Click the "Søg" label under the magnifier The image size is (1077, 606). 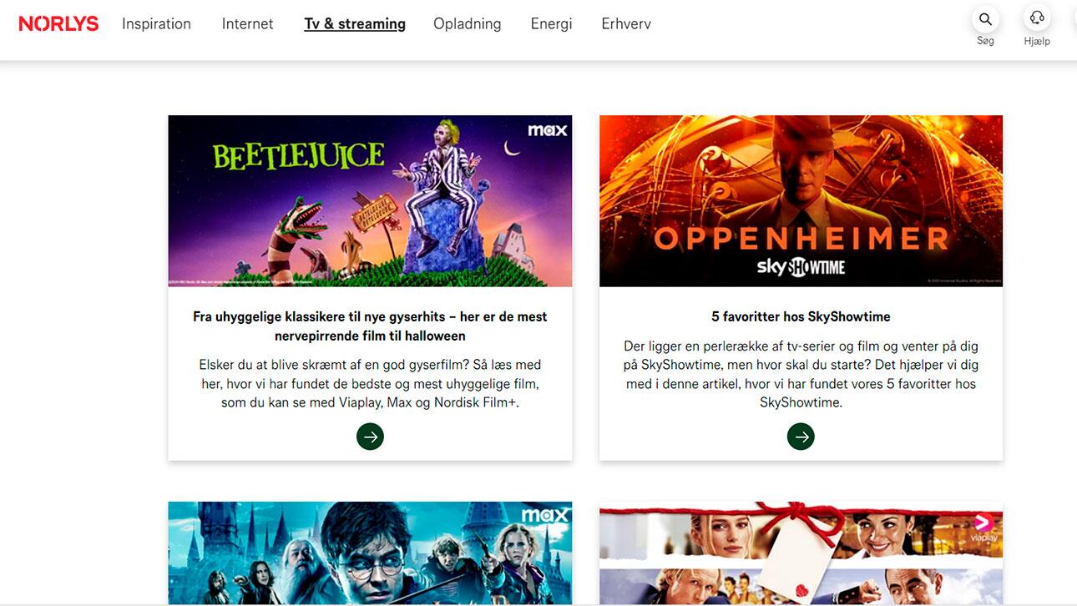(x=985, y=40)
